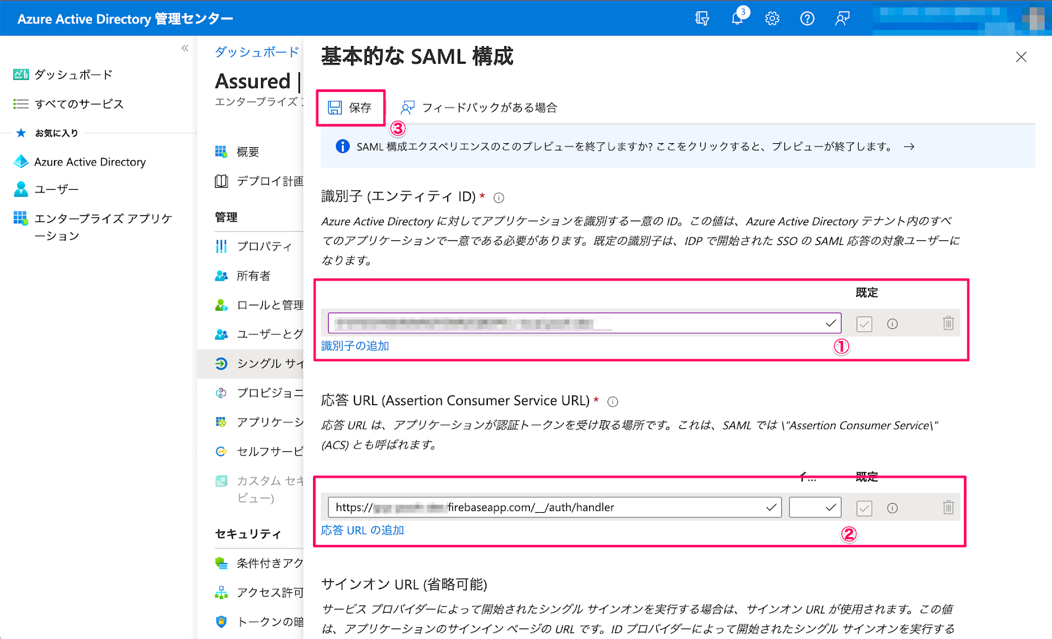Click 応答 URL の追加 link

click(362, 530)
